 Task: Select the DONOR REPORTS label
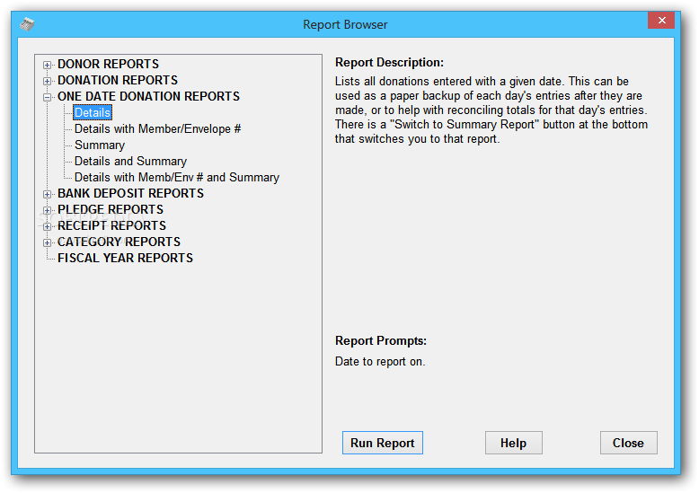(108, 64)
